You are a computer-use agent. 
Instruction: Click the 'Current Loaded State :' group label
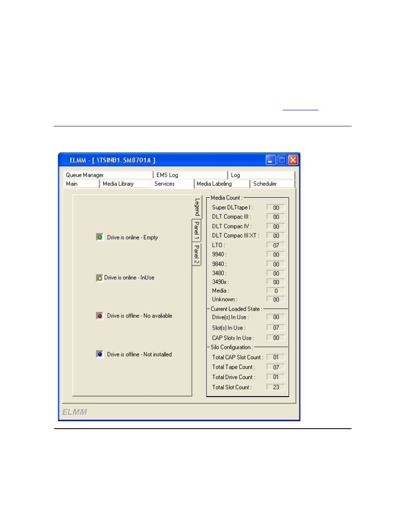point(236,309)
